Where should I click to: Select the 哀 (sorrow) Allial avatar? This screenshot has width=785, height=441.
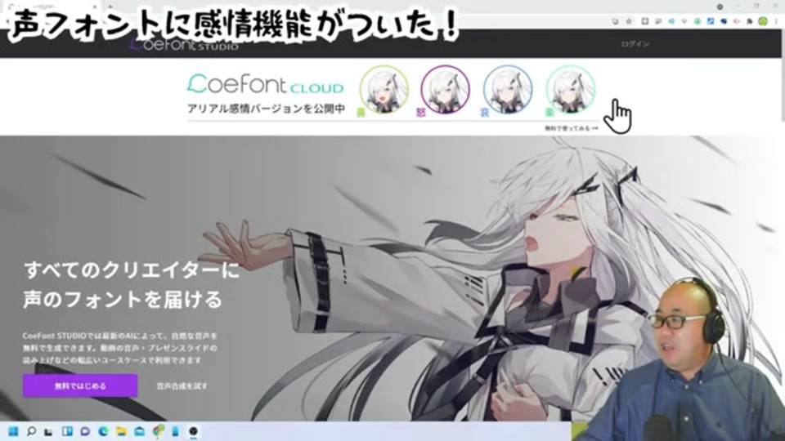[x=508, y=91]
